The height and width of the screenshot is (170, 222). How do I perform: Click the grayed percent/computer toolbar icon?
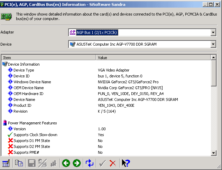point(43,163)
